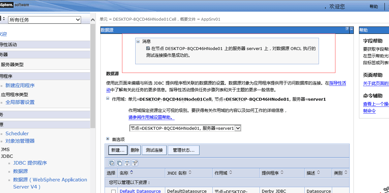
Task: Open 关于此页面的 page help link
Action: [x=376, y=83]
